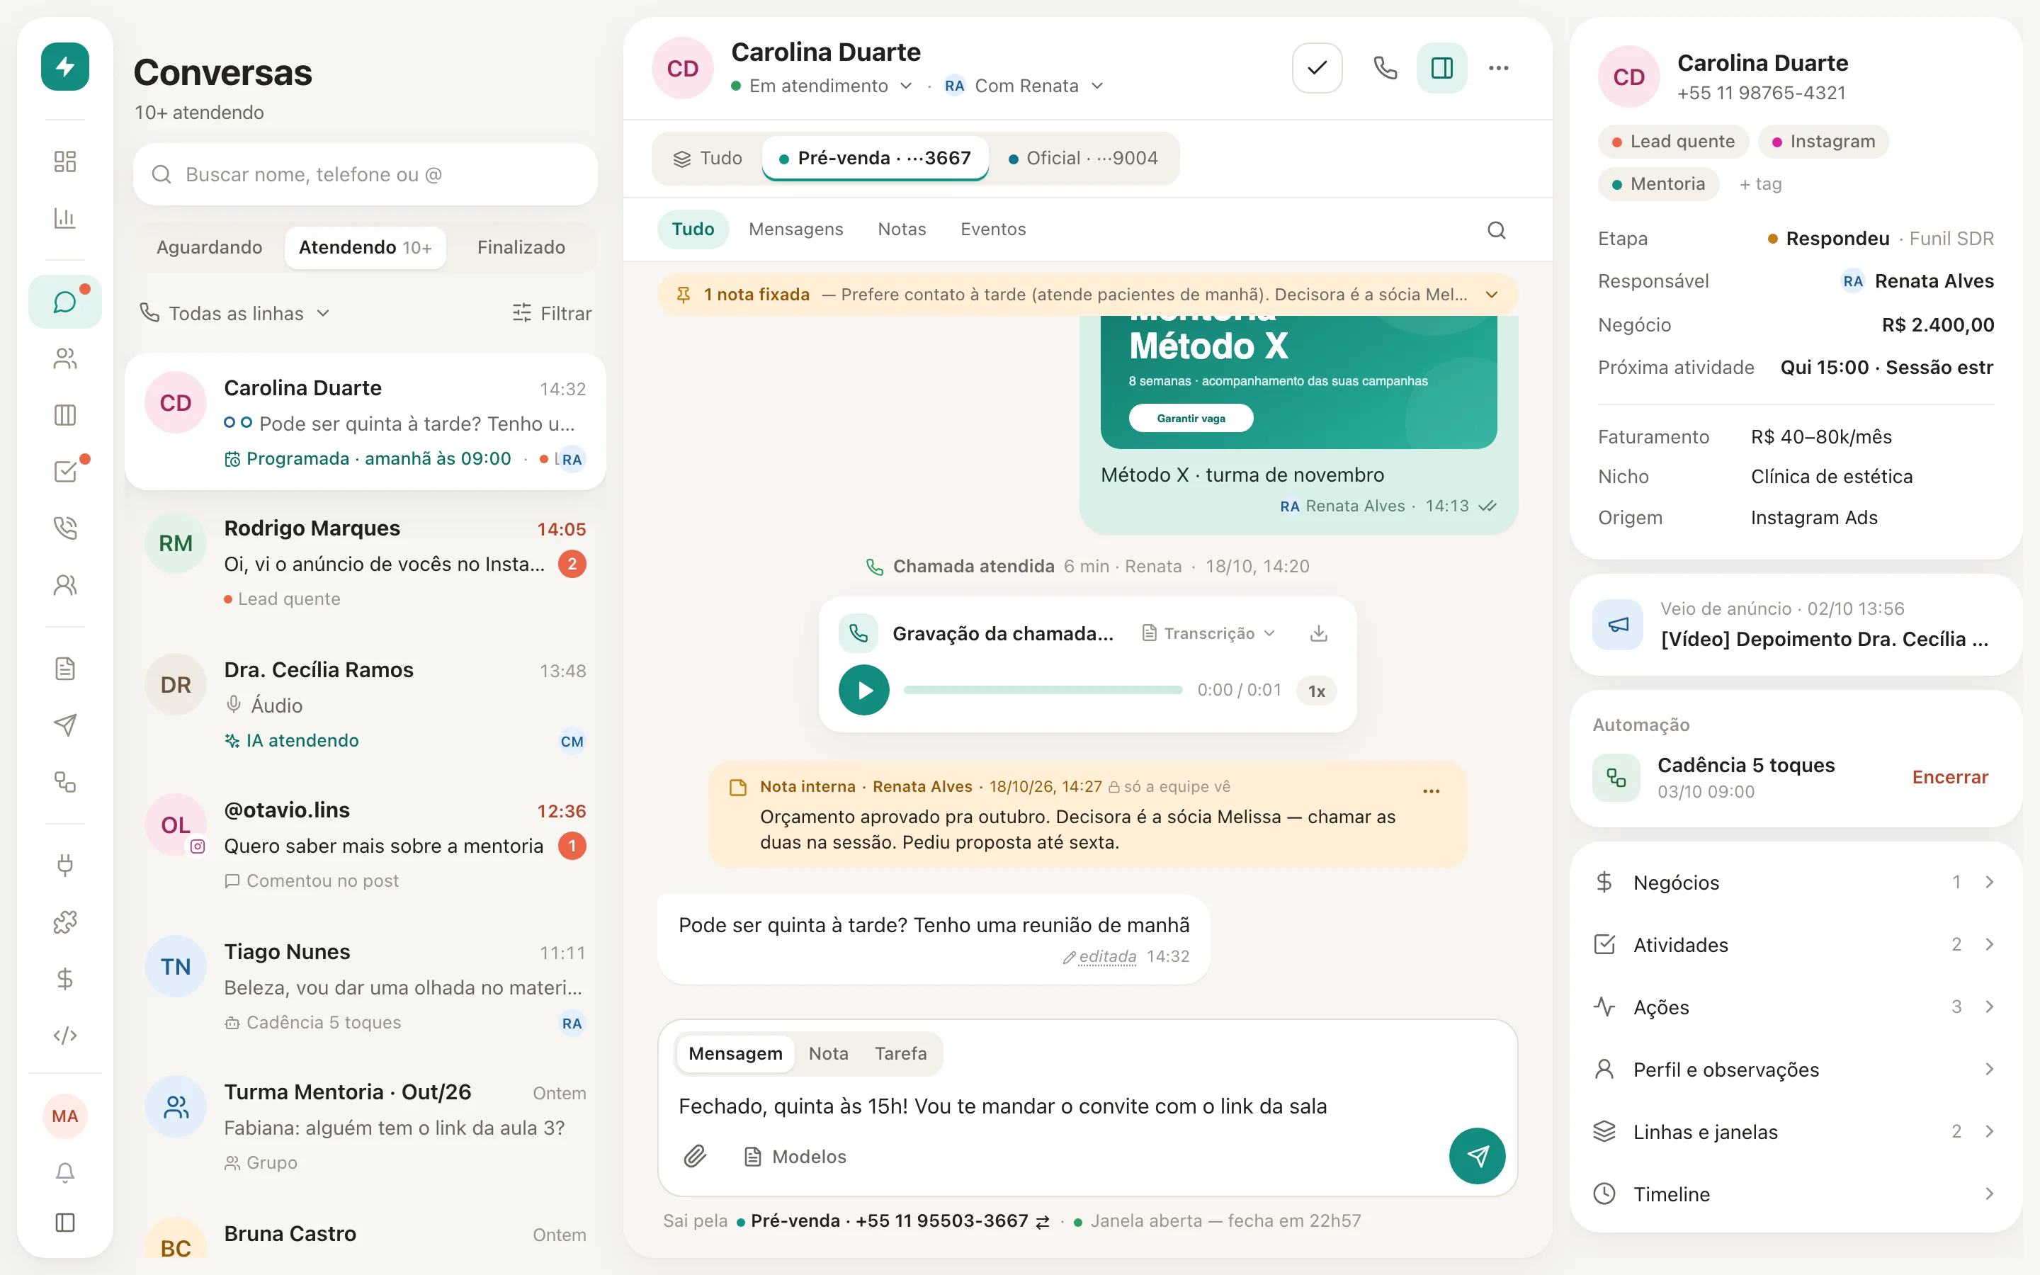Call Carolina Duarte with header phone icon
Screen dimensions: 2040x1275
[x=1385, y=67]
